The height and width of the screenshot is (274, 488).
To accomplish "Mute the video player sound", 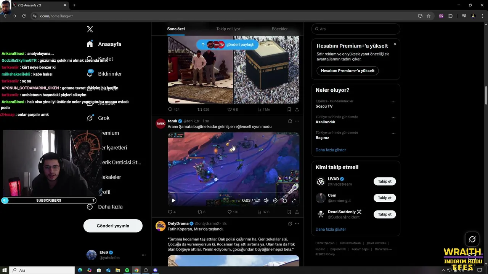I will click(x=266, y=201).
